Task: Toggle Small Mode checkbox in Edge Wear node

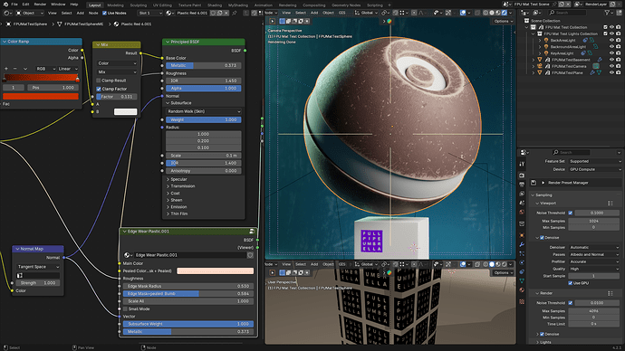Action: click(x=125, y=308)
